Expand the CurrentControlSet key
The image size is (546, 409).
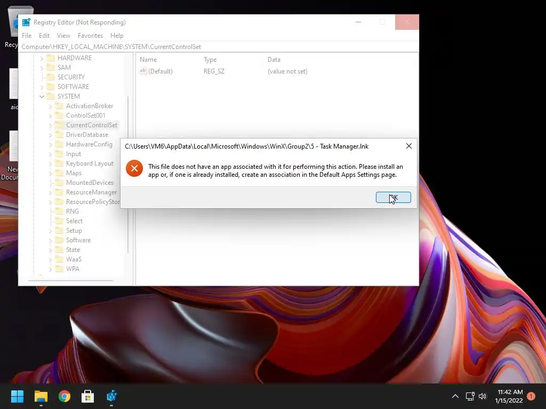(x=51, y=125)
